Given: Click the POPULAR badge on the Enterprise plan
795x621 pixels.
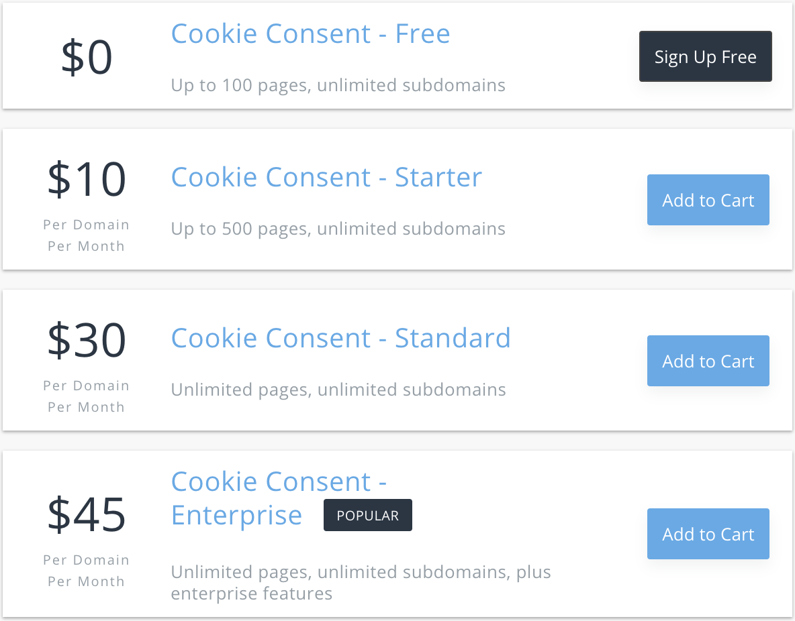Looking at the screenshot, I should (x=367, y=515).
